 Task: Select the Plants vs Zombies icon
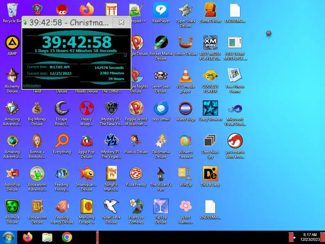click(136, 206)
